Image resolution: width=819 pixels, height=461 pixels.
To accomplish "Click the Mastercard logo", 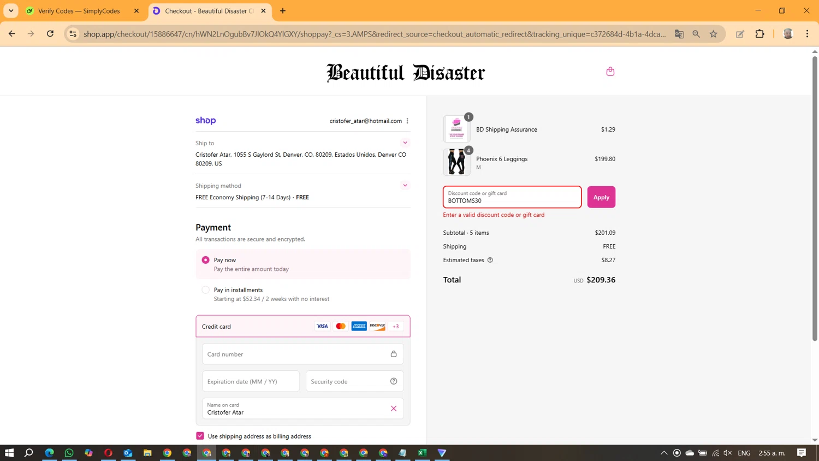I will point(341,326).
